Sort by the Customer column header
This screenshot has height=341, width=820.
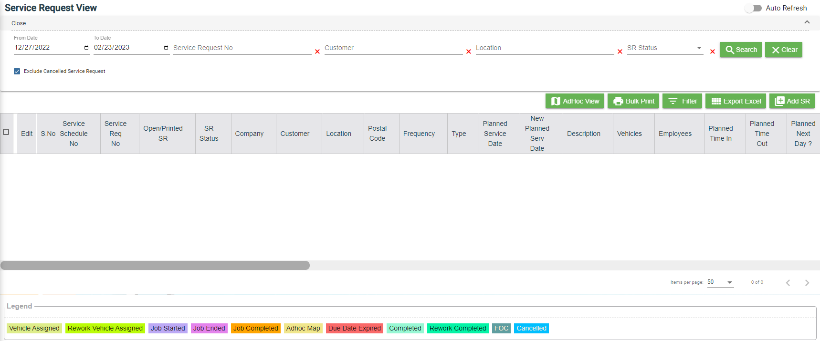point(295,134)
